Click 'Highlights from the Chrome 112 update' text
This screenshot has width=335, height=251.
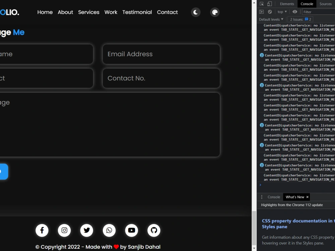click(292, 205)
